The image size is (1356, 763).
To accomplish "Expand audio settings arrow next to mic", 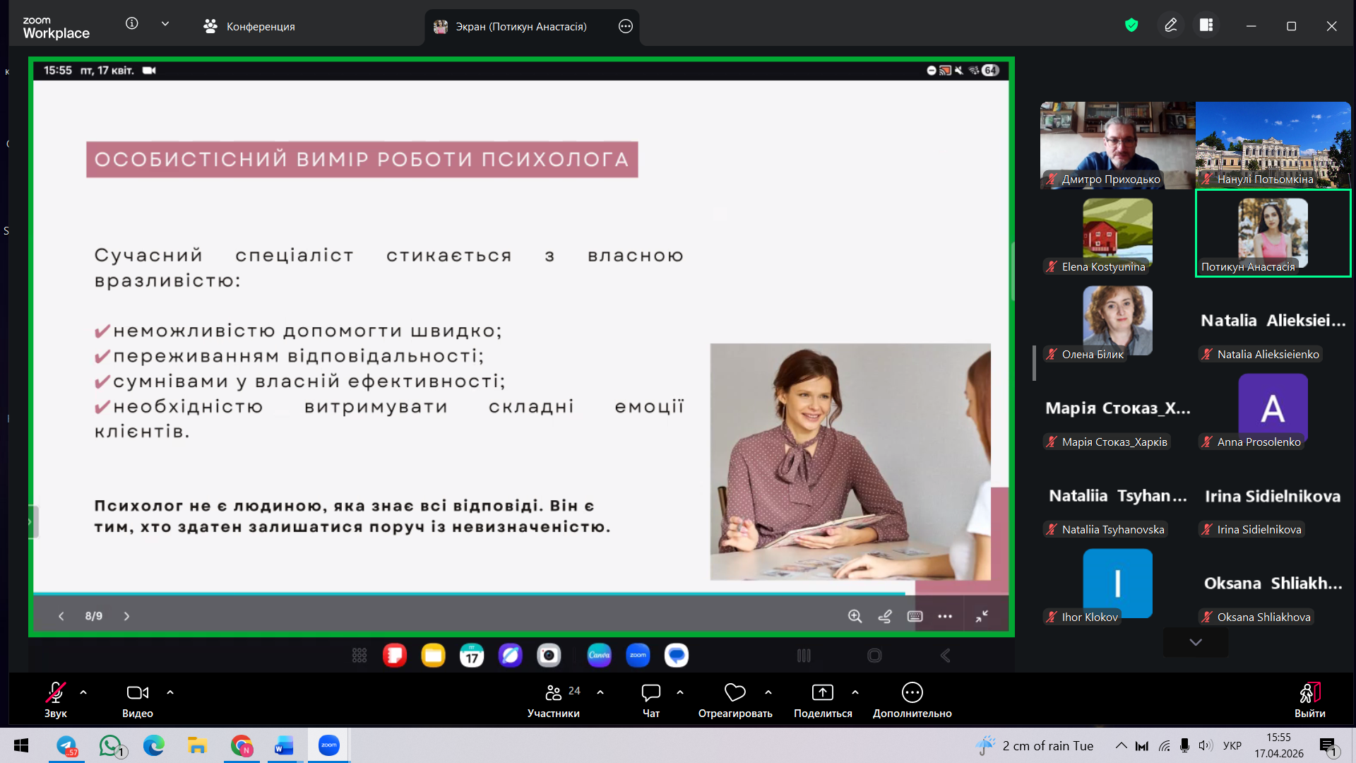I will click(x=83, y=692).
